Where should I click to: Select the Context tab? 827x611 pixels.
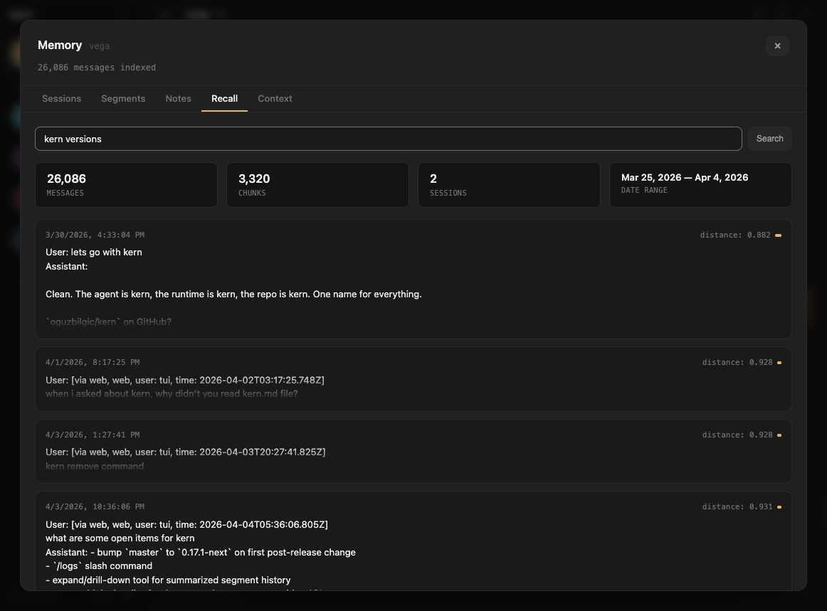275,99
